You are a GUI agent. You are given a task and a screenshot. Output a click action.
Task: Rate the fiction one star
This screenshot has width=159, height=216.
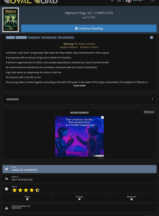[15, 190]
